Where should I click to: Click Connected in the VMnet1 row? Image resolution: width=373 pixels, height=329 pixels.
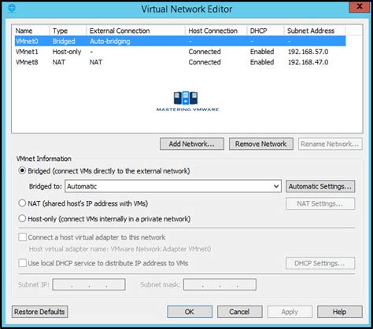(x=205, y=52)
